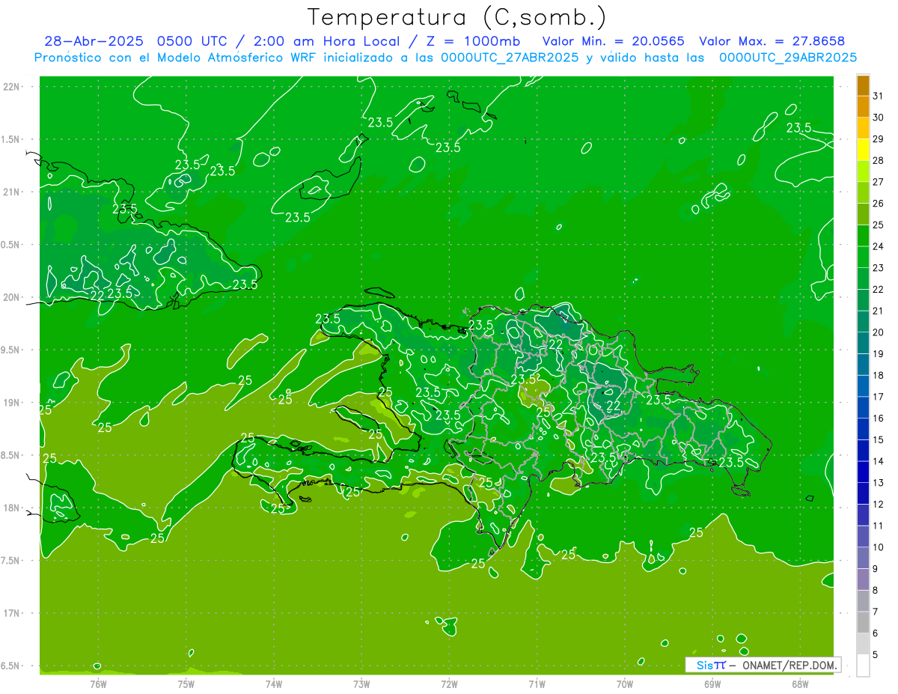
Task: Click the '5' label on the colorbar
Action: [x=876, y=655]
